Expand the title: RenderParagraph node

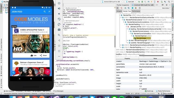pyautogui.click(x=128, y=41)
